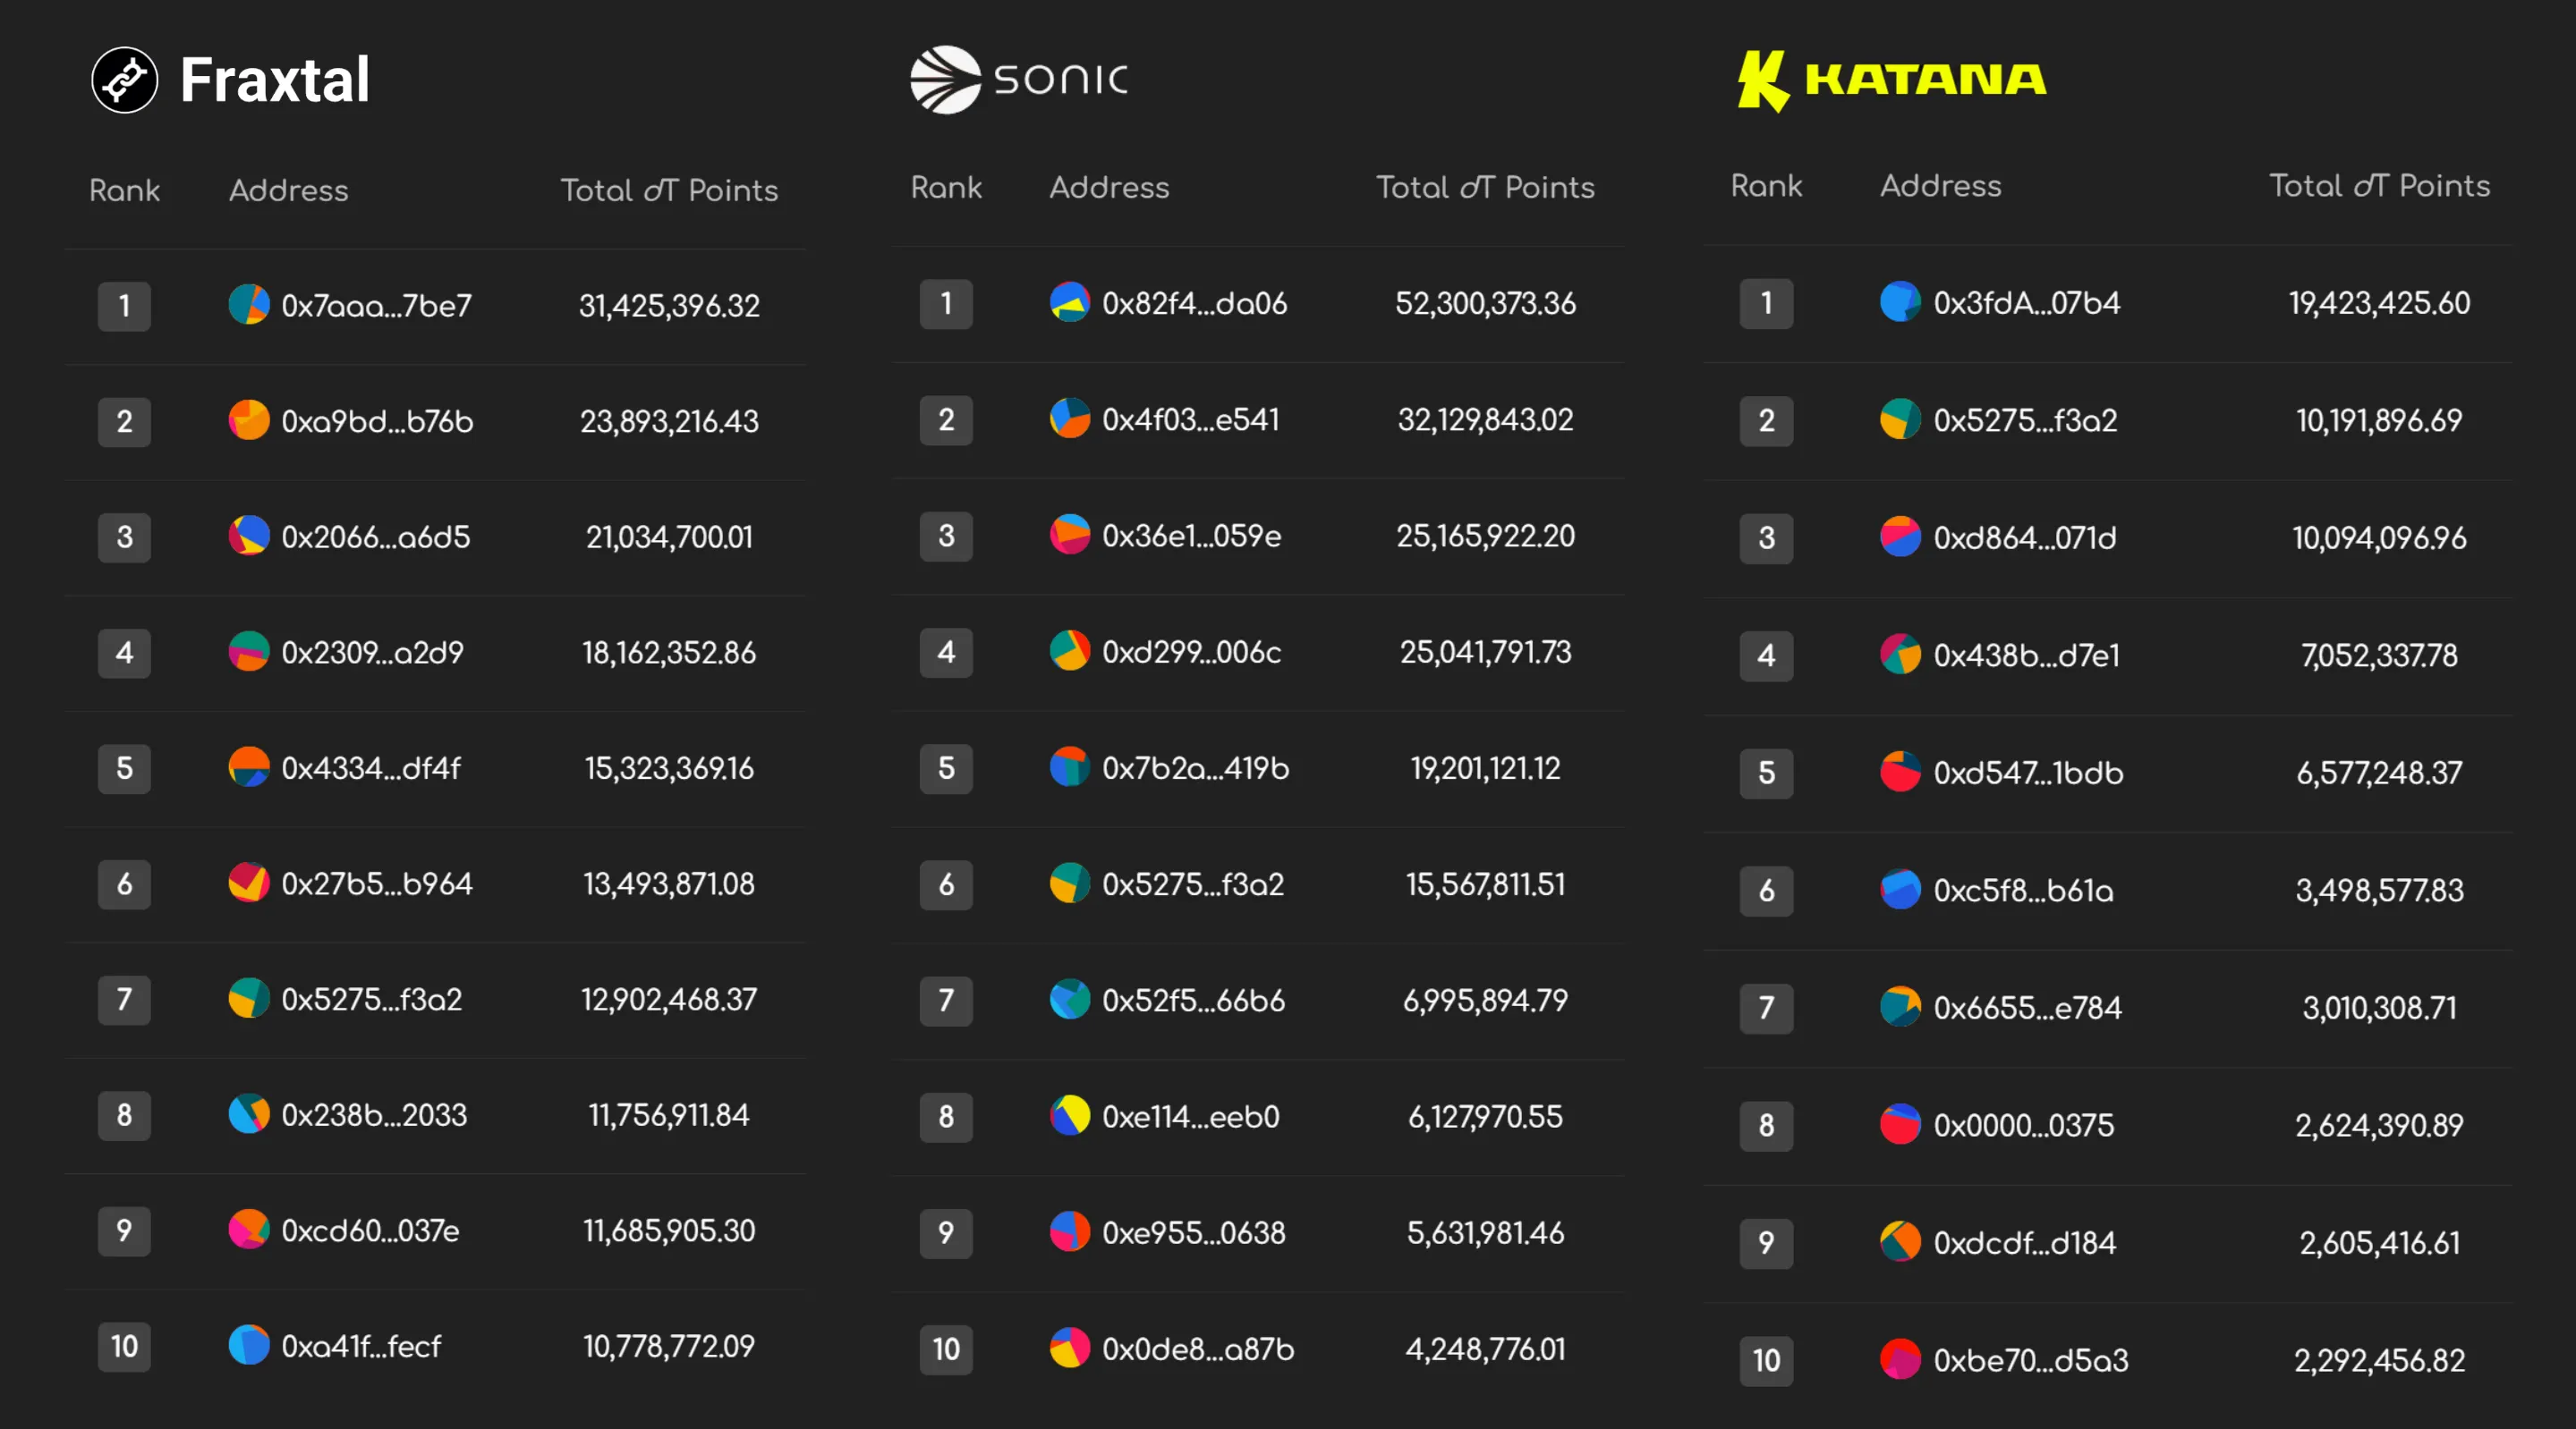Select the points value 52,300,373.36 on Sonic
The width and height of the screenshot is (2576, 1429).
coord(1485,305)
